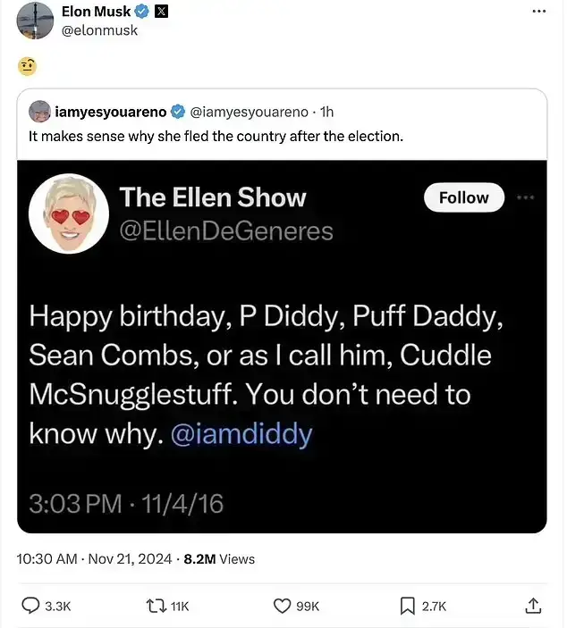This screenshot has height=628, width=567.
Task: Open the Elon Musk display name link
Action: coord(95,12)
